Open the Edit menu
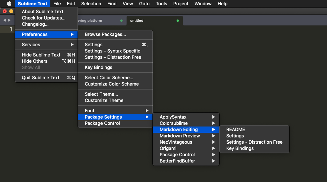The image size is (327, 182). point(71,4)
